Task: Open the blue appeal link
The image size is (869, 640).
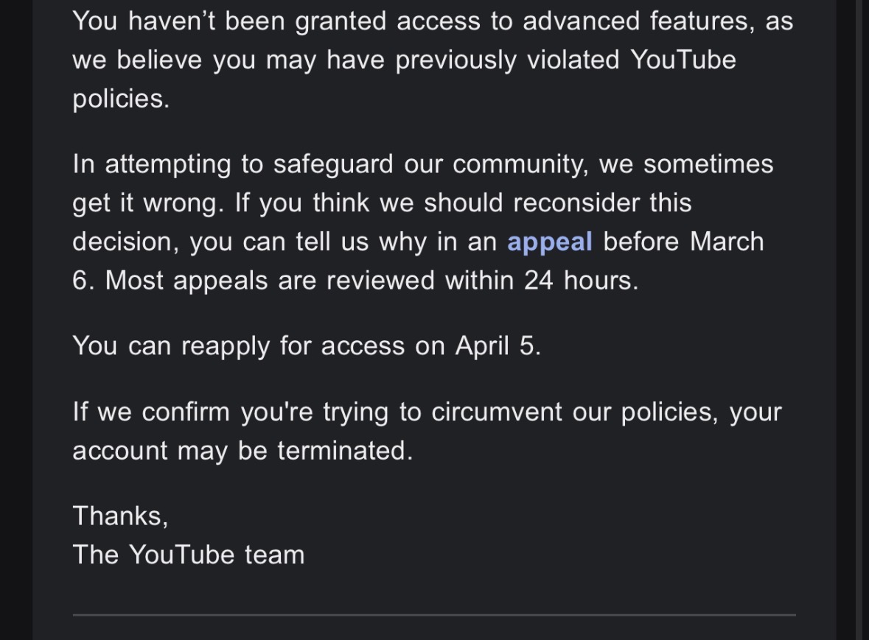Action: [549, 242]
